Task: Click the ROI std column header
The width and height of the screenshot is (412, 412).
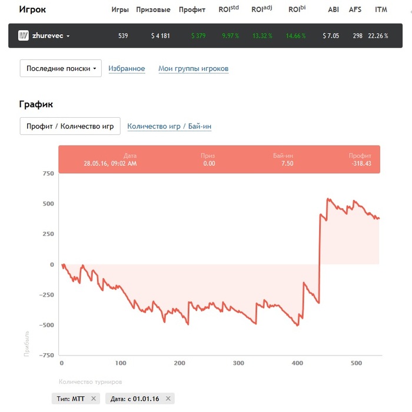Action: tap(228, 9)
